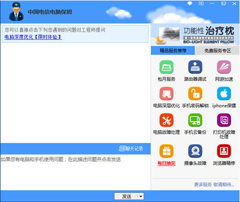The image size is (240, 202).
Task: Open 手机密码解锁 phone unlock service
Action: coord(195,94)
